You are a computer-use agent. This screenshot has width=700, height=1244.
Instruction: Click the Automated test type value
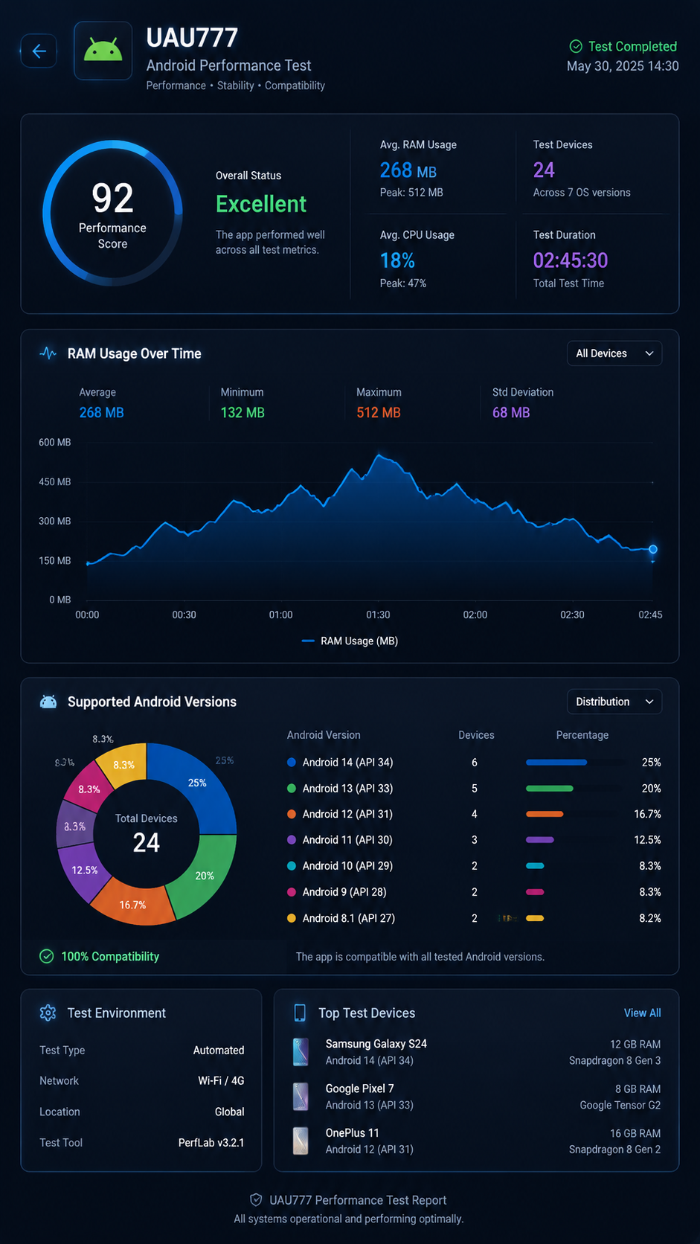(219, 1050)
